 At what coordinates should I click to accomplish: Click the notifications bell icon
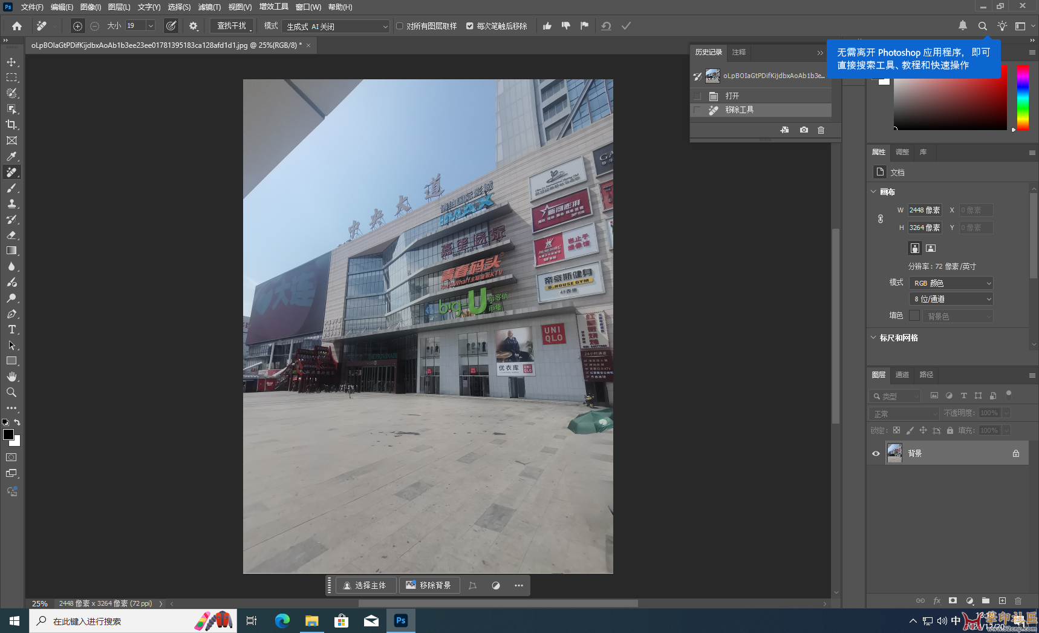pyautogui.click(x=963, y=25)
